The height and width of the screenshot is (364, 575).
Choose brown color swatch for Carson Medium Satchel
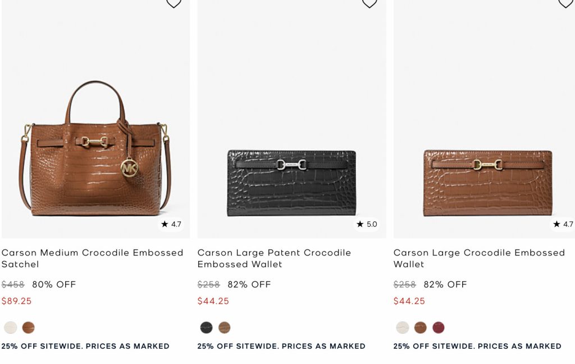[29, 328]
